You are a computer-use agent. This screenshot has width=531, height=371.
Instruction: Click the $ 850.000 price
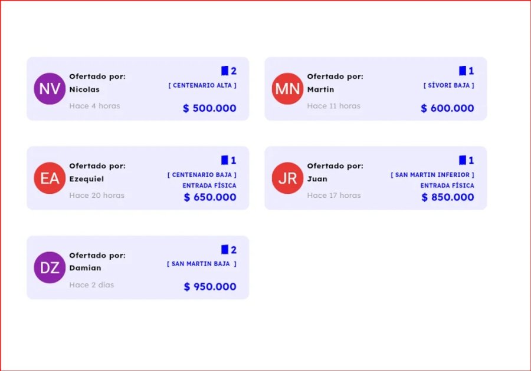point(447,197)
